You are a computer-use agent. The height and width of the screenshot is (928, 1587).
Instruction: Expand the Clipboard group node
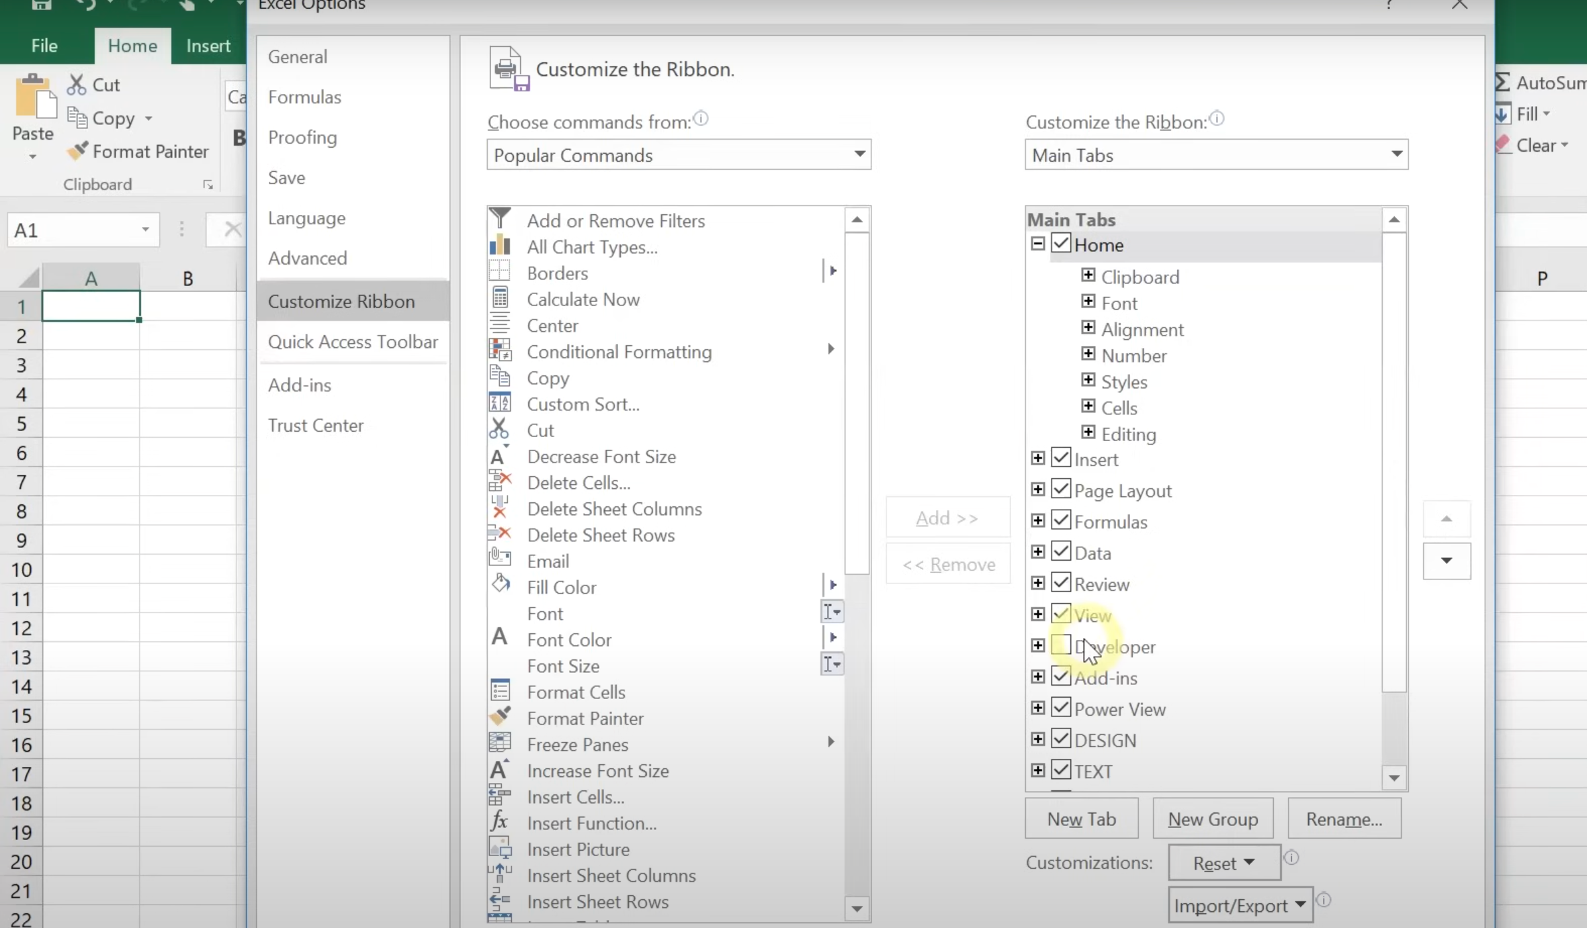click(1088, 275)
